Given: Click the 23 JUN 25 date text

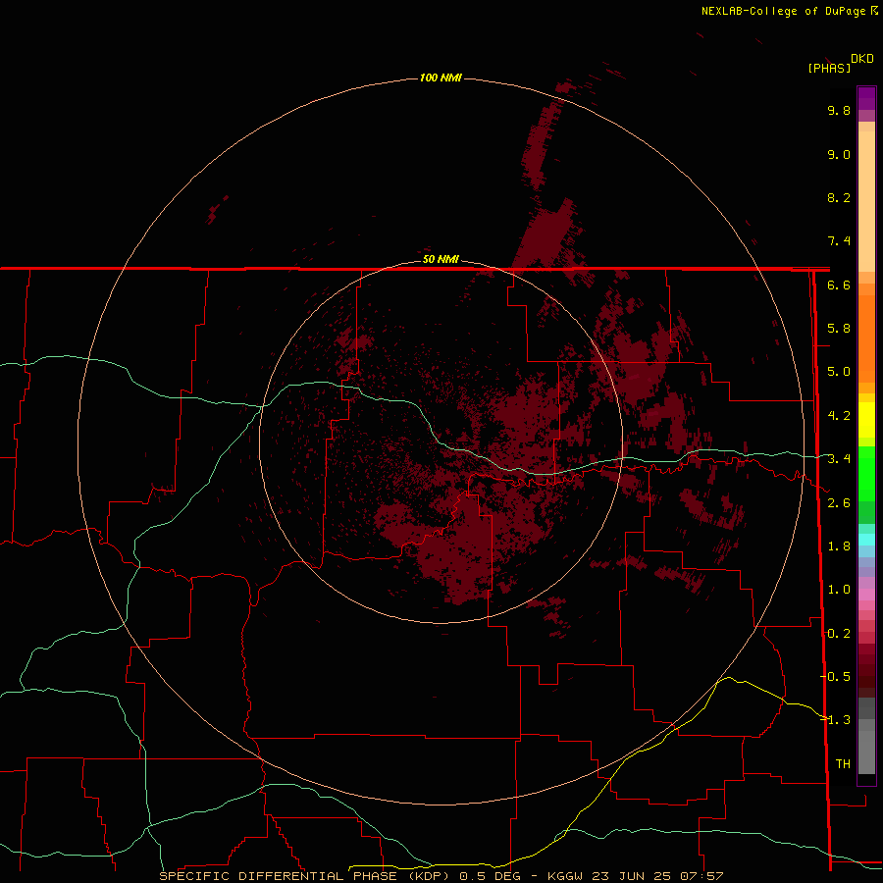Looking at the screenshot, I should [x=632, y=876].
